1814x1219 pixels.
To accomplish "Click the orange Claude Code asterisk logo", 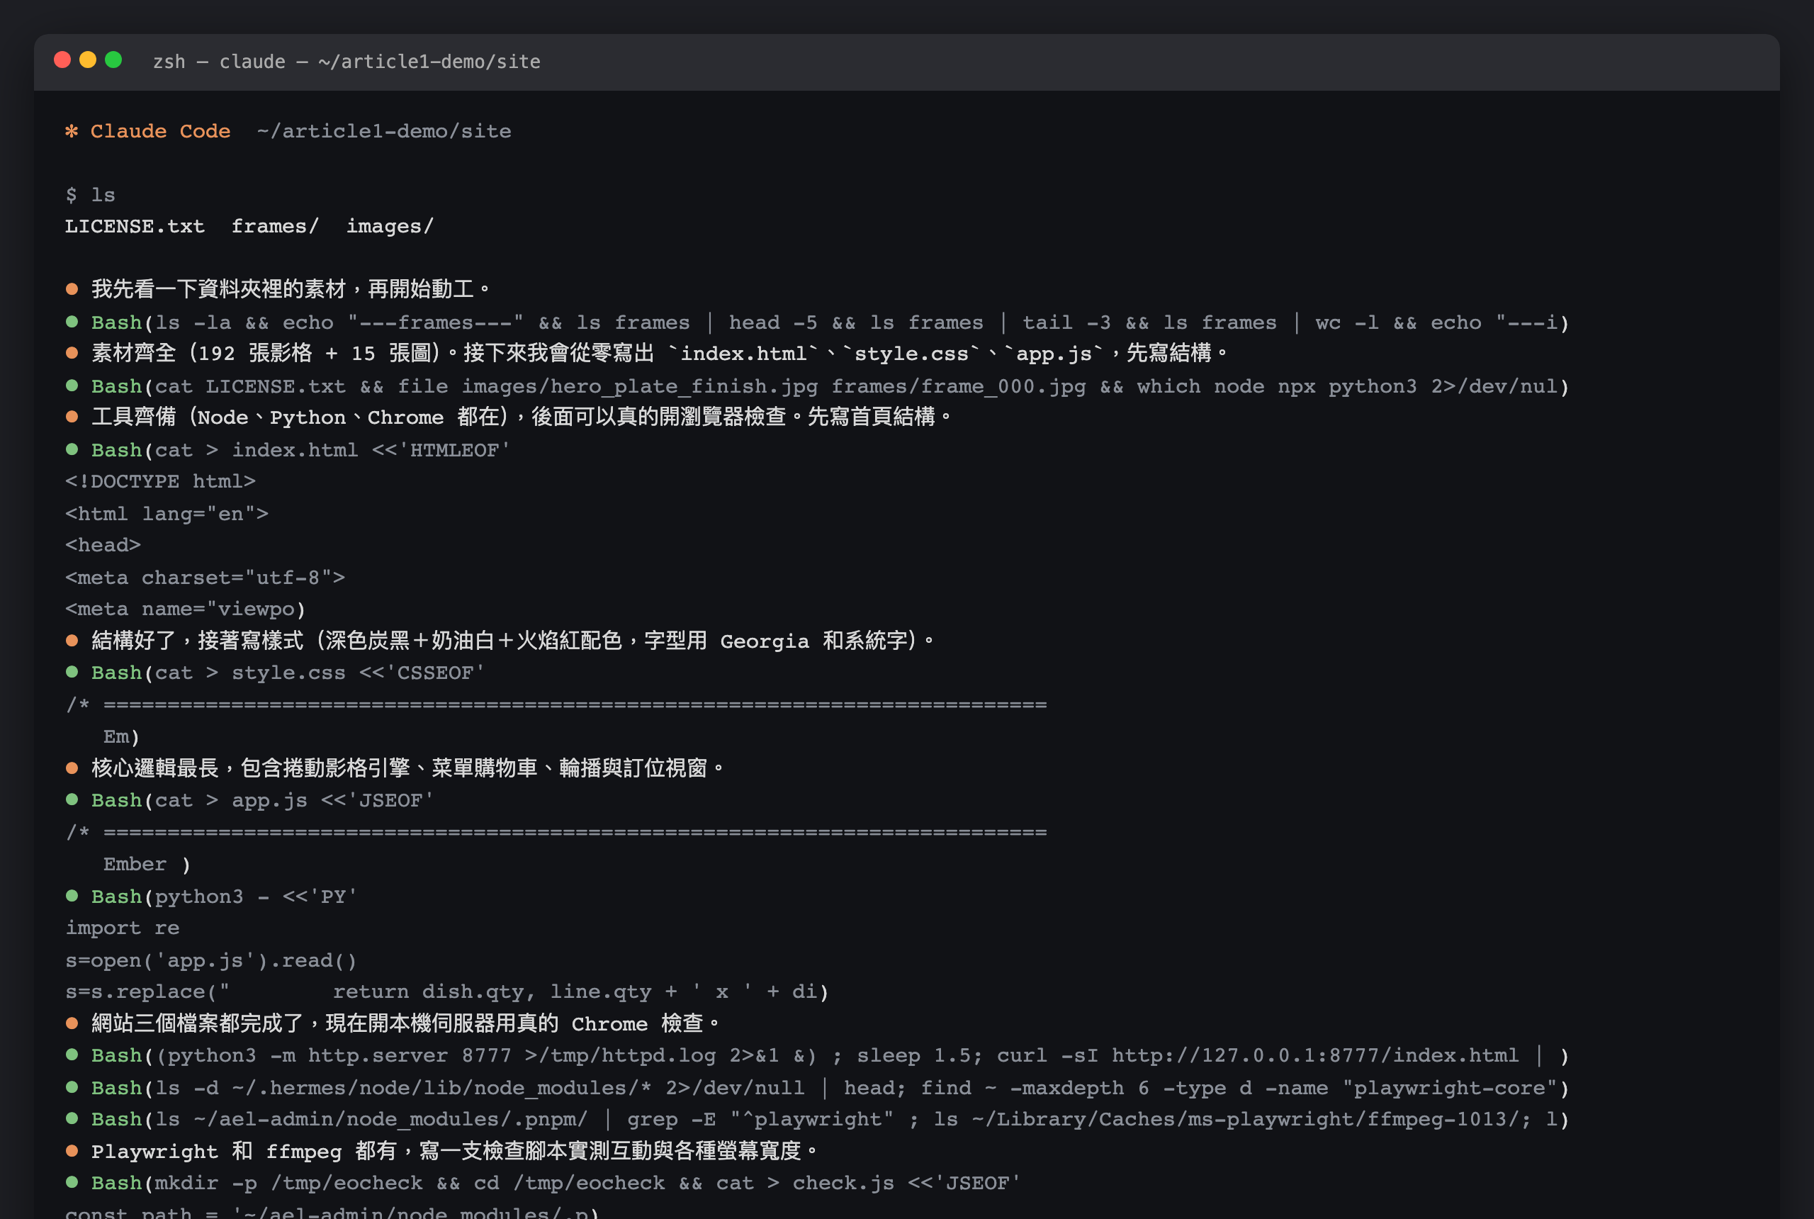I will click(72, 130).
